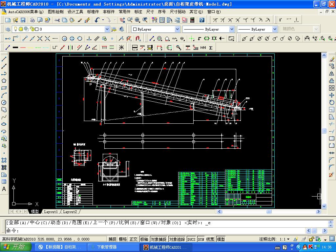This screenshot has height=252, width=336.
Task: Toggle 正交 ortho mode
Action: (133, 239)
